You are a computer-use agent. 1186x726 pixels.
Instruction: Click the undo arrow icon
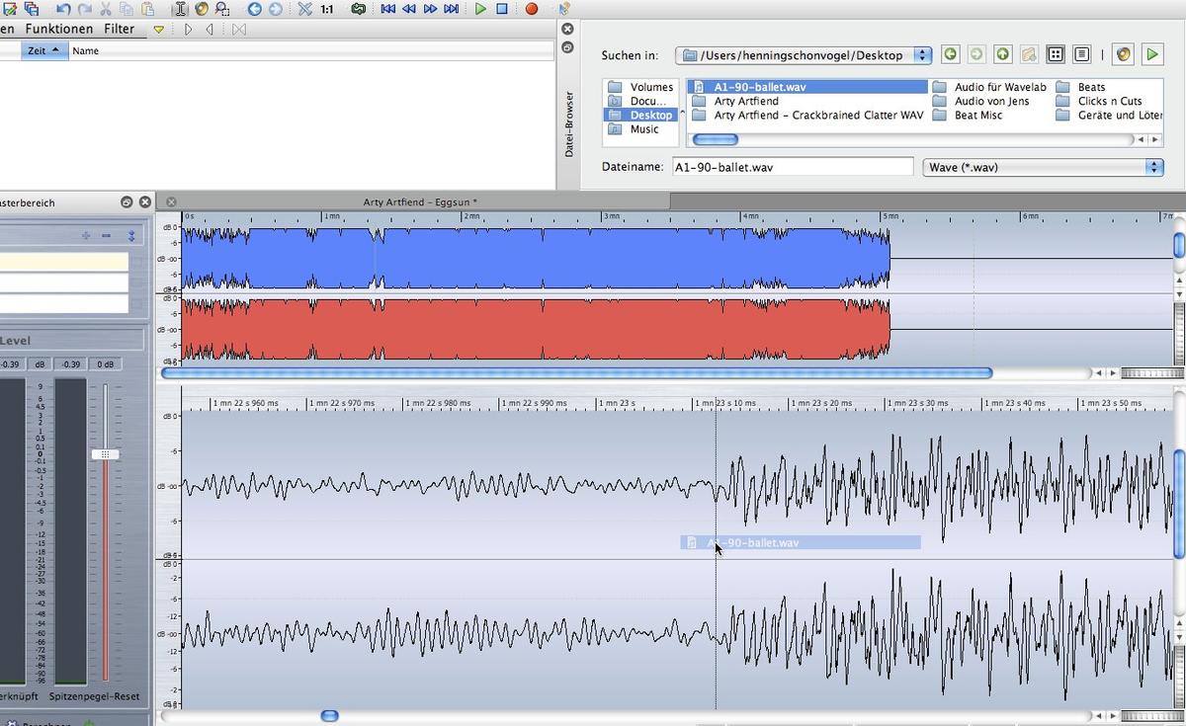tap(63, 9)
